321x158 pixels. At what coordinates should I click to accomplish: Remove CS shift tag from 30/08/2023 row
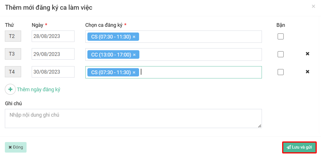pyautogui.click(x=134, y=72)
